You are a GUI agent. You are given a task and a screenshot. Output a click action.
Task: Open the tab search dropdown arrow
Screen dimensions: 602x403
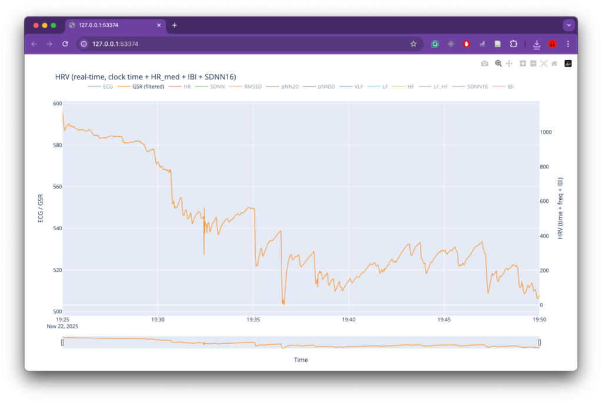568,25
